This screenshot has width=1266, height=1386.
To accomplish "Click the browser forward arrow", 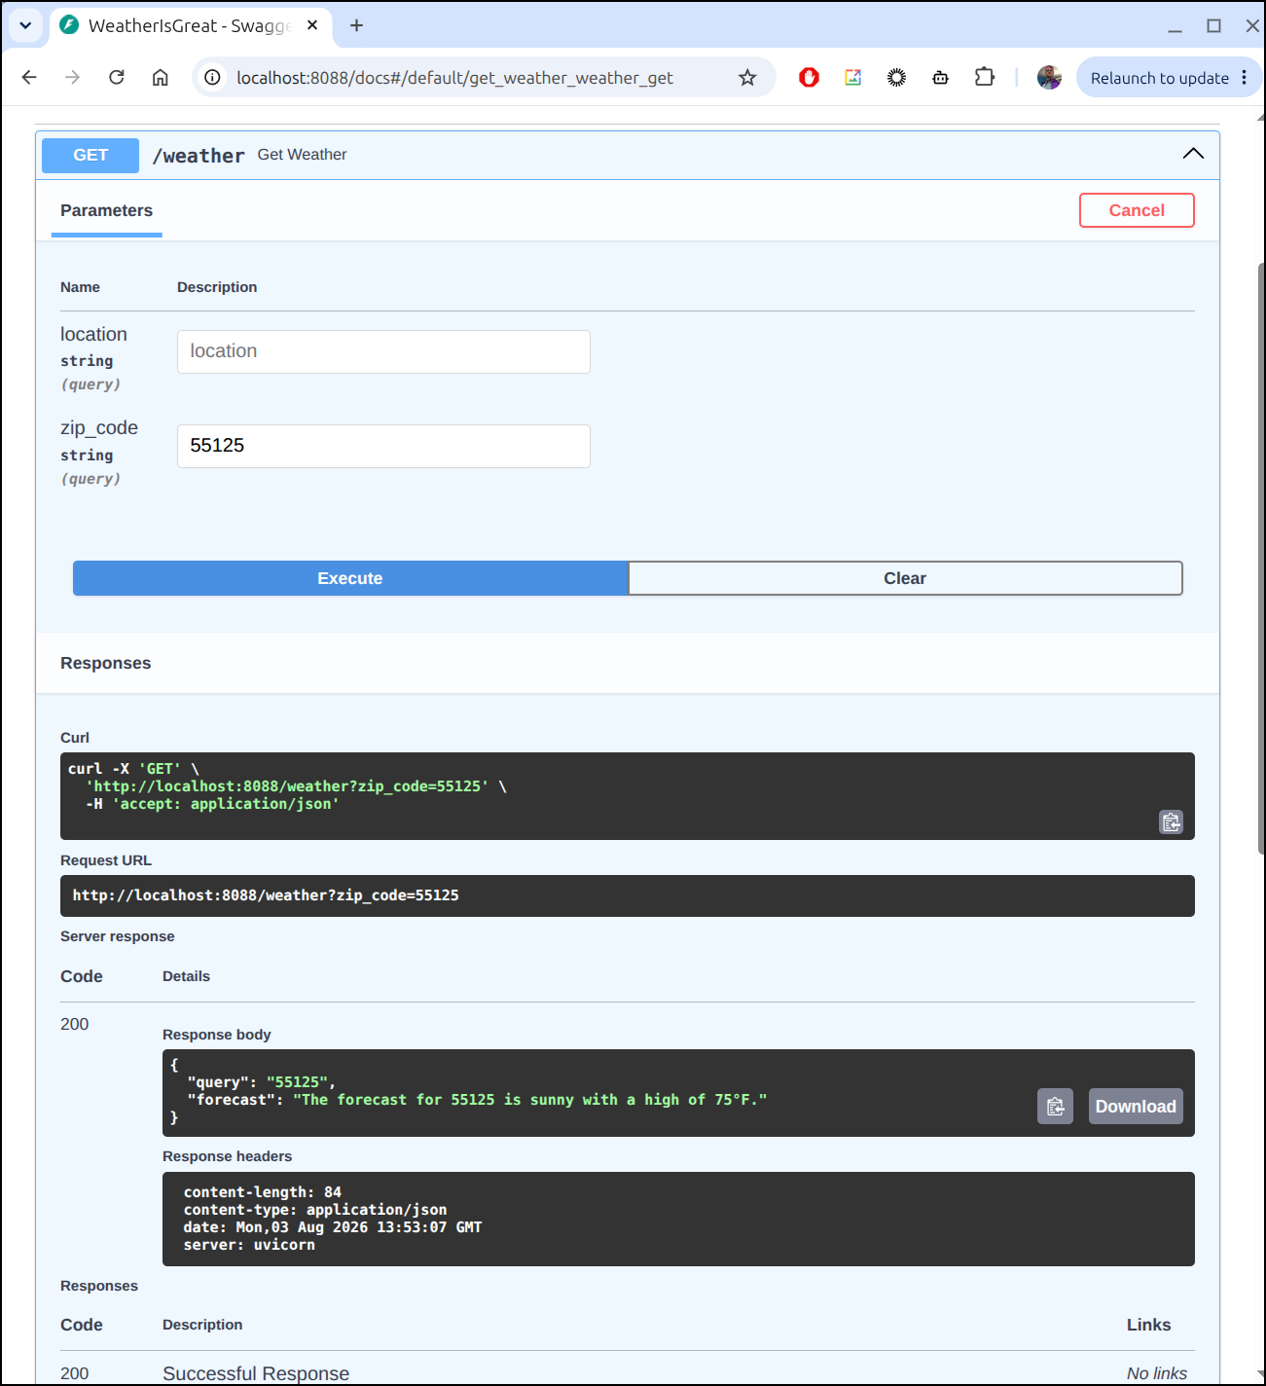I will click(x=73, y=77).
